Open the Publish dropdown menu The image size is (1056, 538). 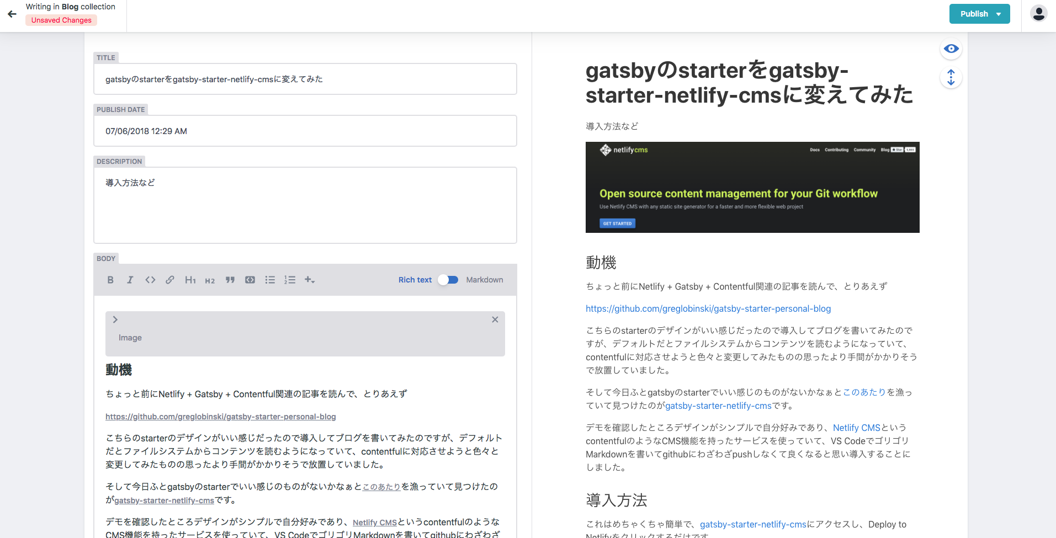coord(979,14)
